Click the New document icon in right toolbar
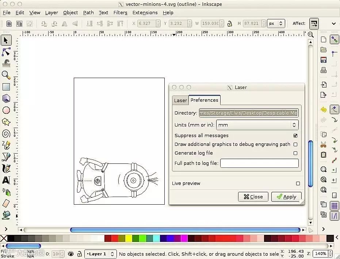Screen dimensions: 340x259 tap(323, 39)
